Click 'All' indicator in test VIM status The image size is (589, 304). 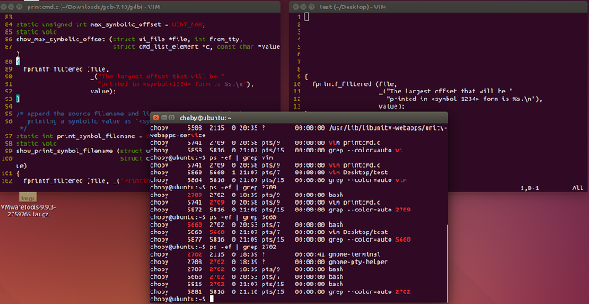tap(577, 189)
